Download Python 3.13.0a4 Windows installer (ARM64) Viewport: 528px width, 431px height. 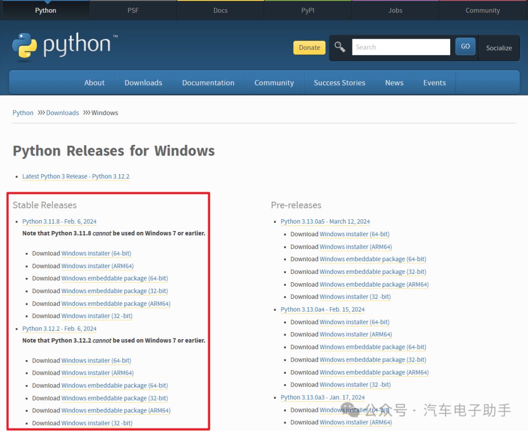(x=355, y=334)
